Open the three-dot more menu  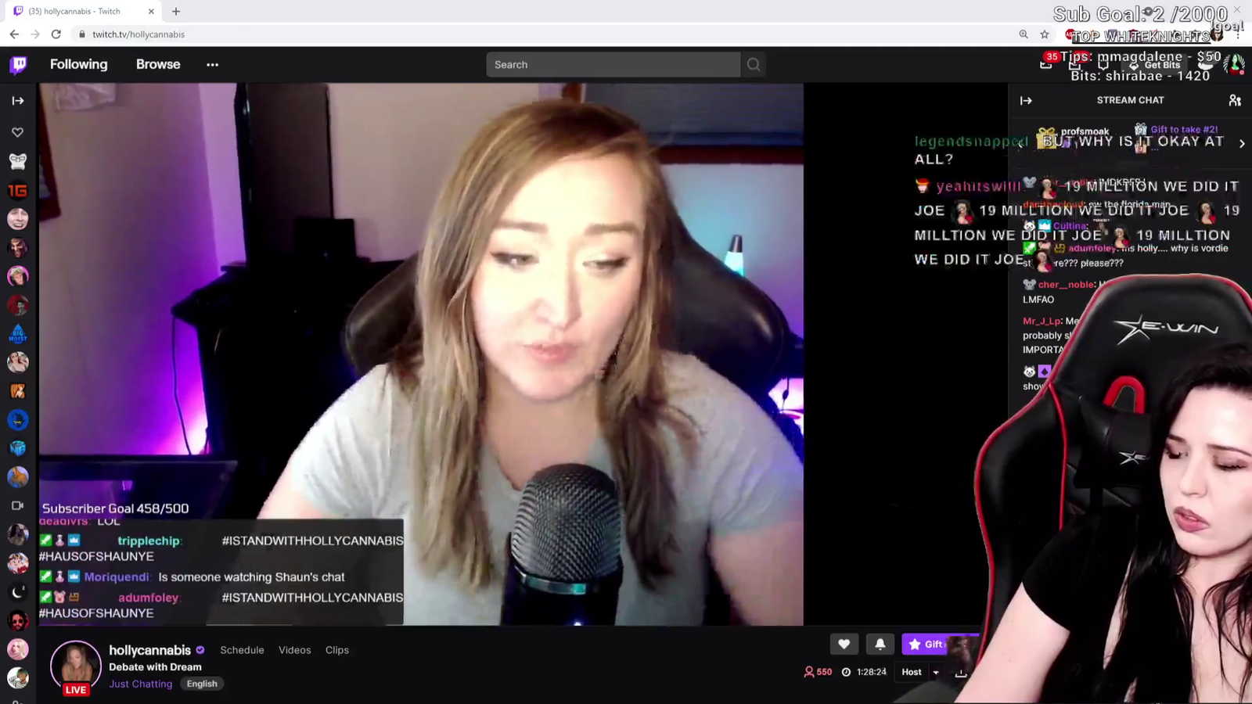(x=212, y=65)
